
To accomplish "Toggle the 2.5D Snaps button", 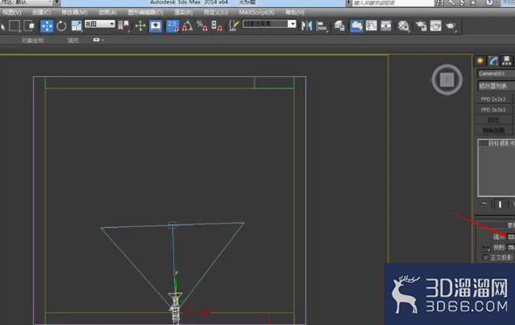I will 172,26.
